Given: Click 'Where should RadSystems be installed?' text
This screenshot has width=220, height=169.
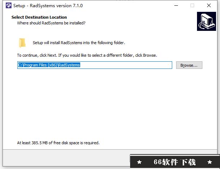Looking at the screenshot, I should pyautogui.click(x=51, y=23).
